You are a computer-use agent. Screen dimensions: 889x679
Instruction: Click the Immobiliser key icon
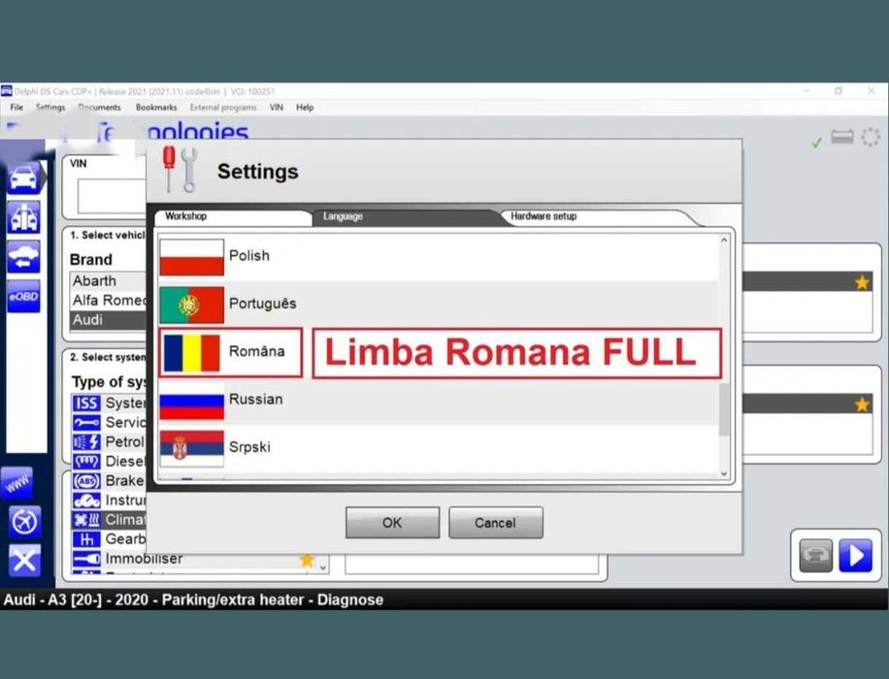86,559
